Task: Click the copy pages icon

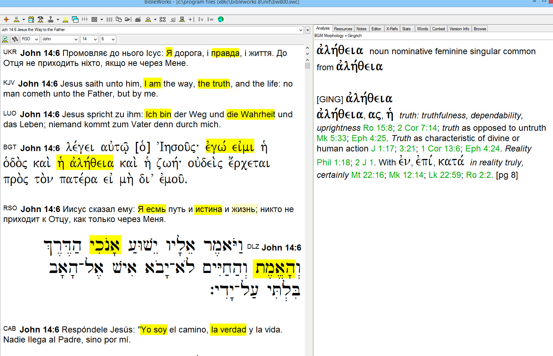Action: point(119,19)
